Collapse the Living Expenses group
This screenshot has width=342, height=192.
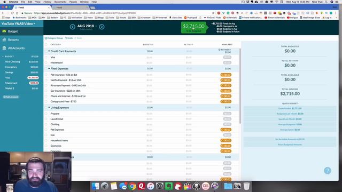49,108
